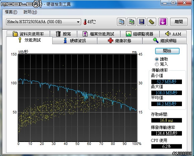
Task: Switch to the 硬碟資訊 info tab
Action: click(x=75, y=41)
